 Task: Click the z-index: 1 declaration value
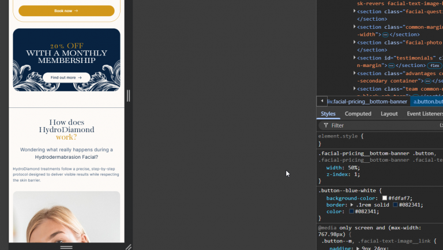356,174
